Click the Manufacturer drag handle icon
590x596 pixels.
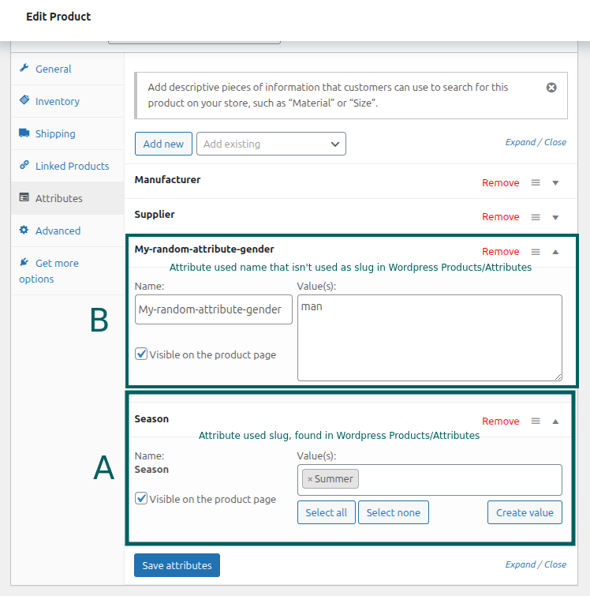click(x=536, y=183)
